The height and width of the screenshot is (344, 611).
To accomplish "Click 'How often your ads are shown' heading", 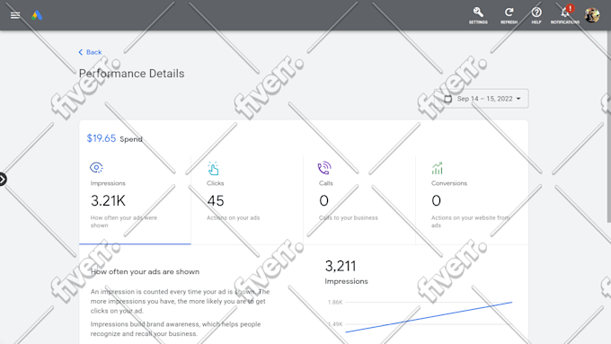I will point(145,272).
